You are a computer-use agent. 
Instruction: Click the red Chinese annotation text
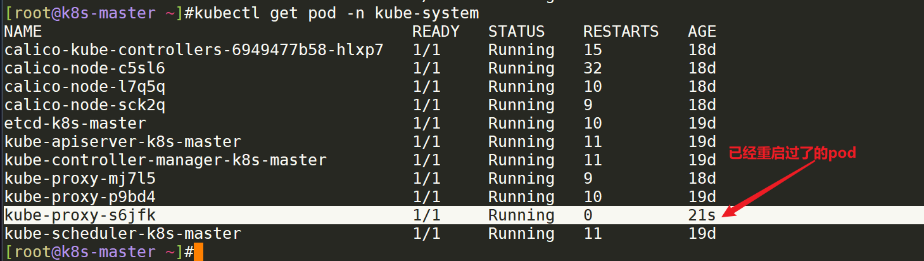pyautogui.click(x=792, y=153)
